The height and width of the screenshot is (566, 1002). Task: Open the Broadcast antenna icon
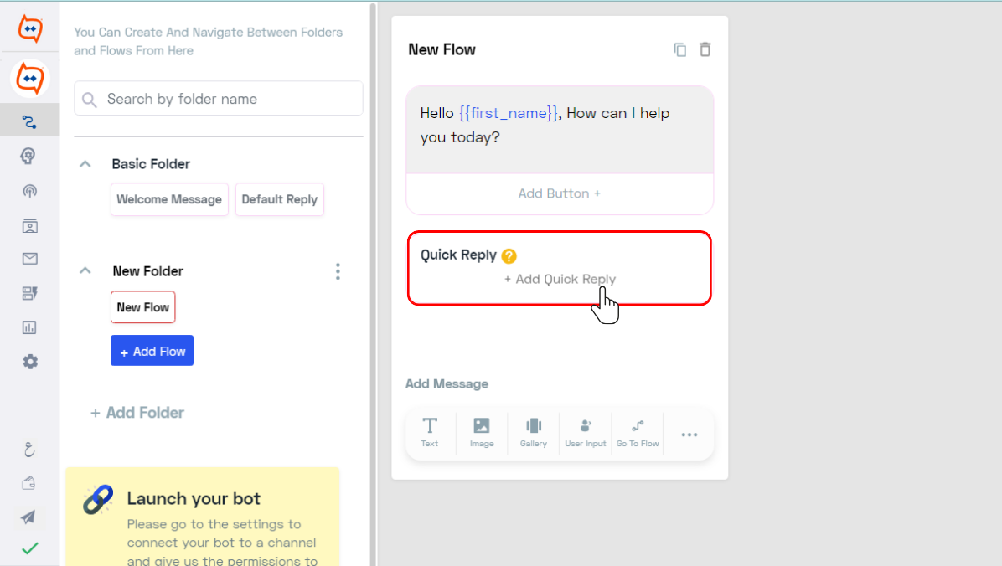tap(29, 191)
